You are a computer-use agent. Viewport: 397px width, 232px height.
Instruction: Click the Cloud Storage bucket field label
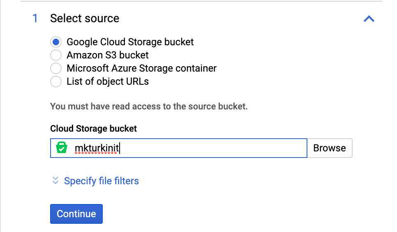(93, 128)
